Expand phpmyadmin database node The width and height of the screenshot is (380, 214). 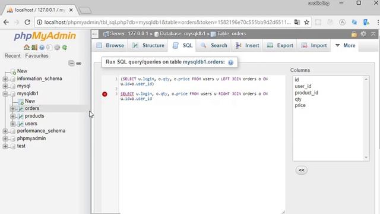click(5, 139)
